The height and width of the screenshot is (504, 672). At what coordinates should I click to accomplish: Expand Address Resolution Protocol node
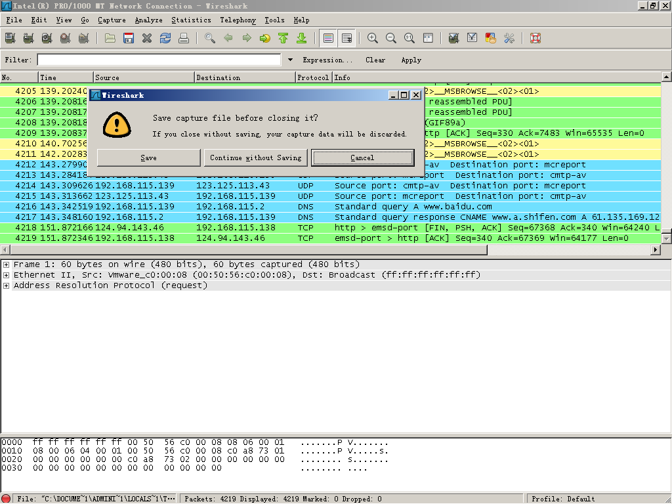click(7, 285)
